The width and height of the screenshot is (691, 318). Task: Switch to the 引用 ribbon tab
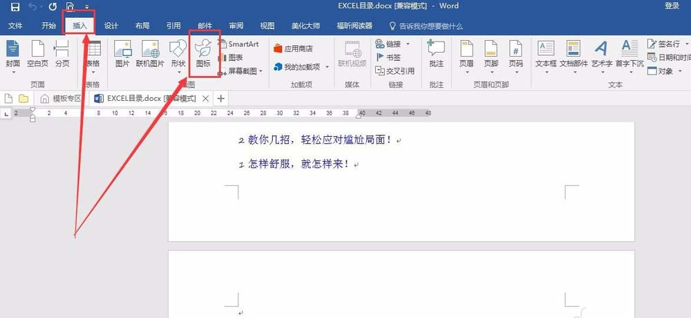(x=173, y=26)
